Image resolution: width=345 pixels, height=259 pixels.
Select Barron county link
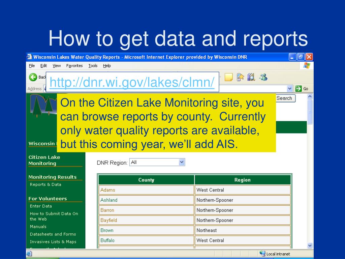[107, 210]
